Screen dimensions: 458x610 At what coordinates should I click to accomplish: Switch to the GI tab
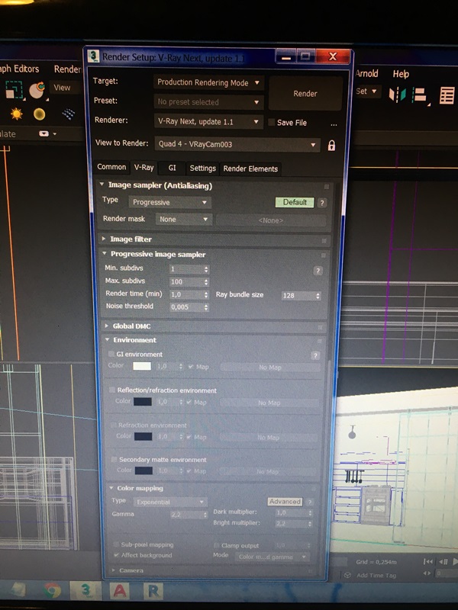tap(173, 168)
